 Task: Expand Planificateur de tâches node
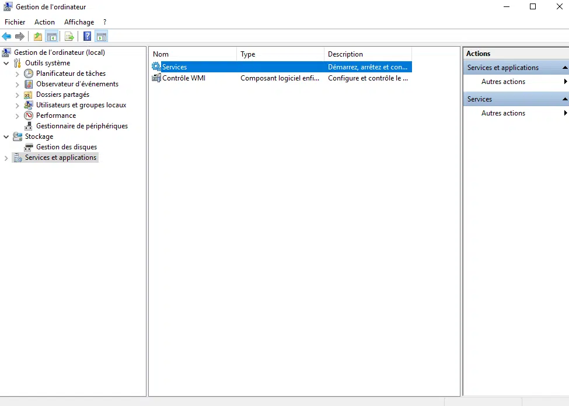(18, 73)
